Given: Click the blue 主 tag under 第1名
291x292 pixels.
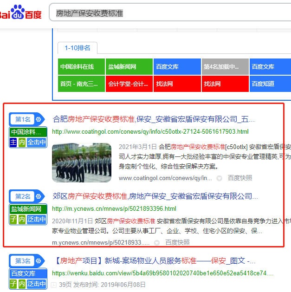Looking at the screenshot, I should 13,143.
